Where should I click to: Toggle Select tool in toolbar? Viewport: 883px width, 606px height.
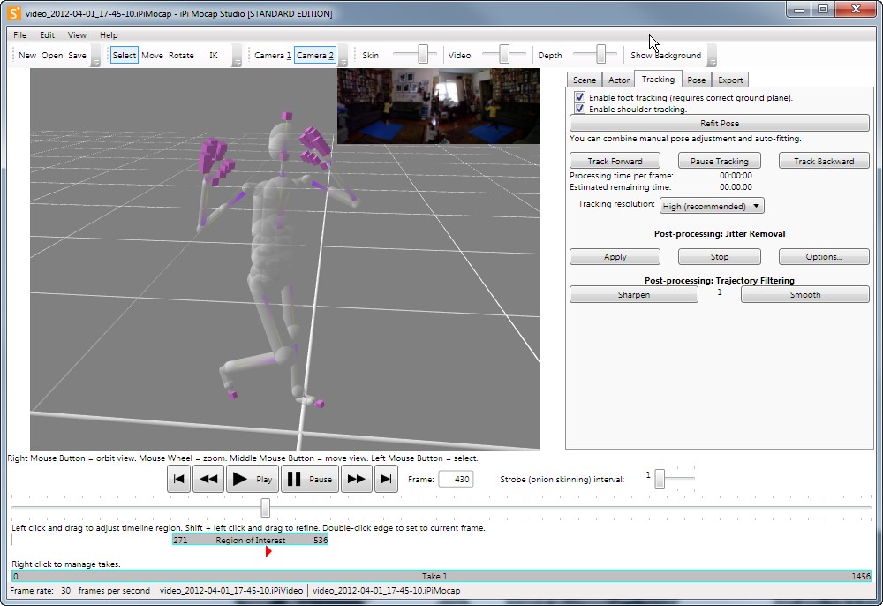[124, 55]
